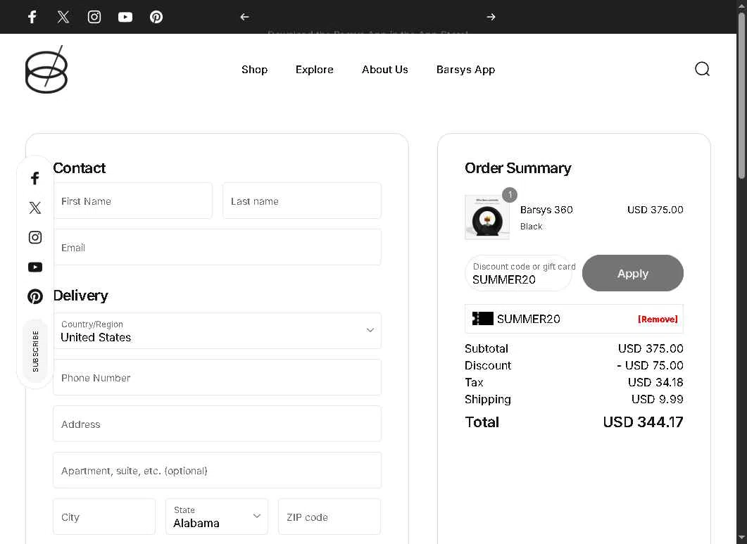
Task: Focus the Email field
Action: click(x=218, y=247)
